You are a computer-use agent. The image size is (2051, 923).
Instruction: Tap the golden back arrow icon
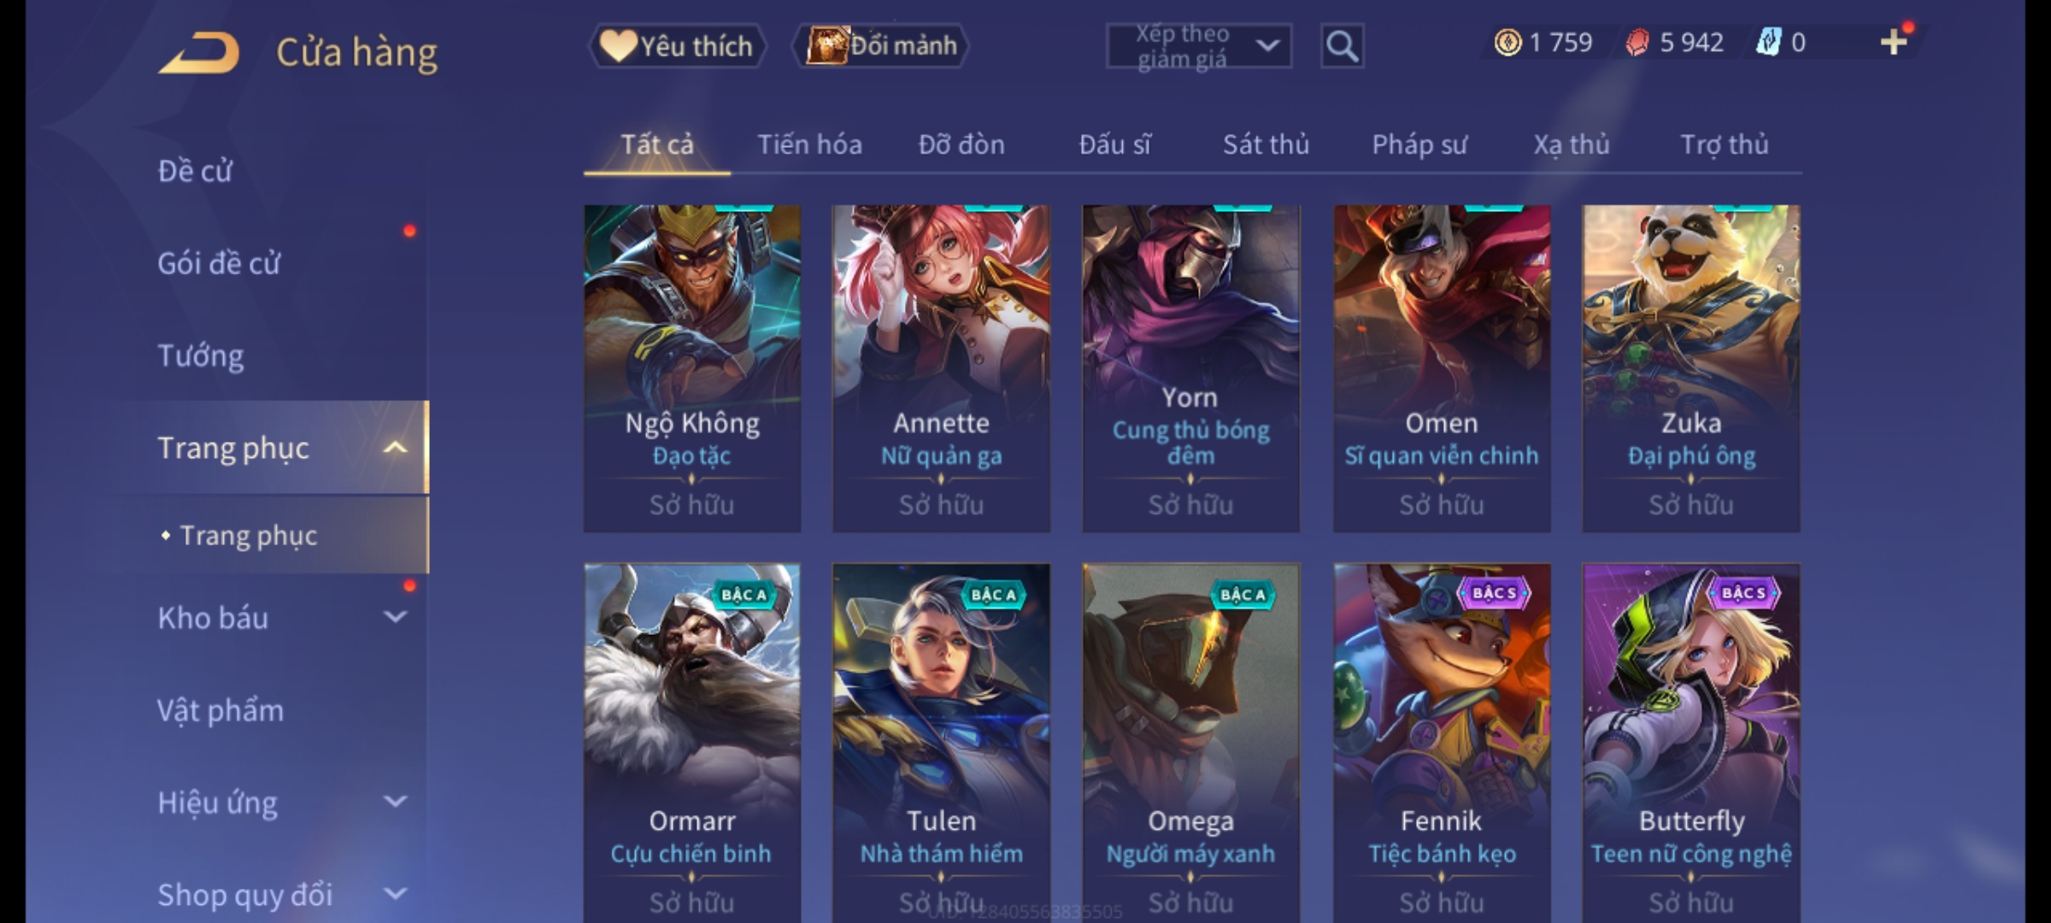[x=198, y=53]
